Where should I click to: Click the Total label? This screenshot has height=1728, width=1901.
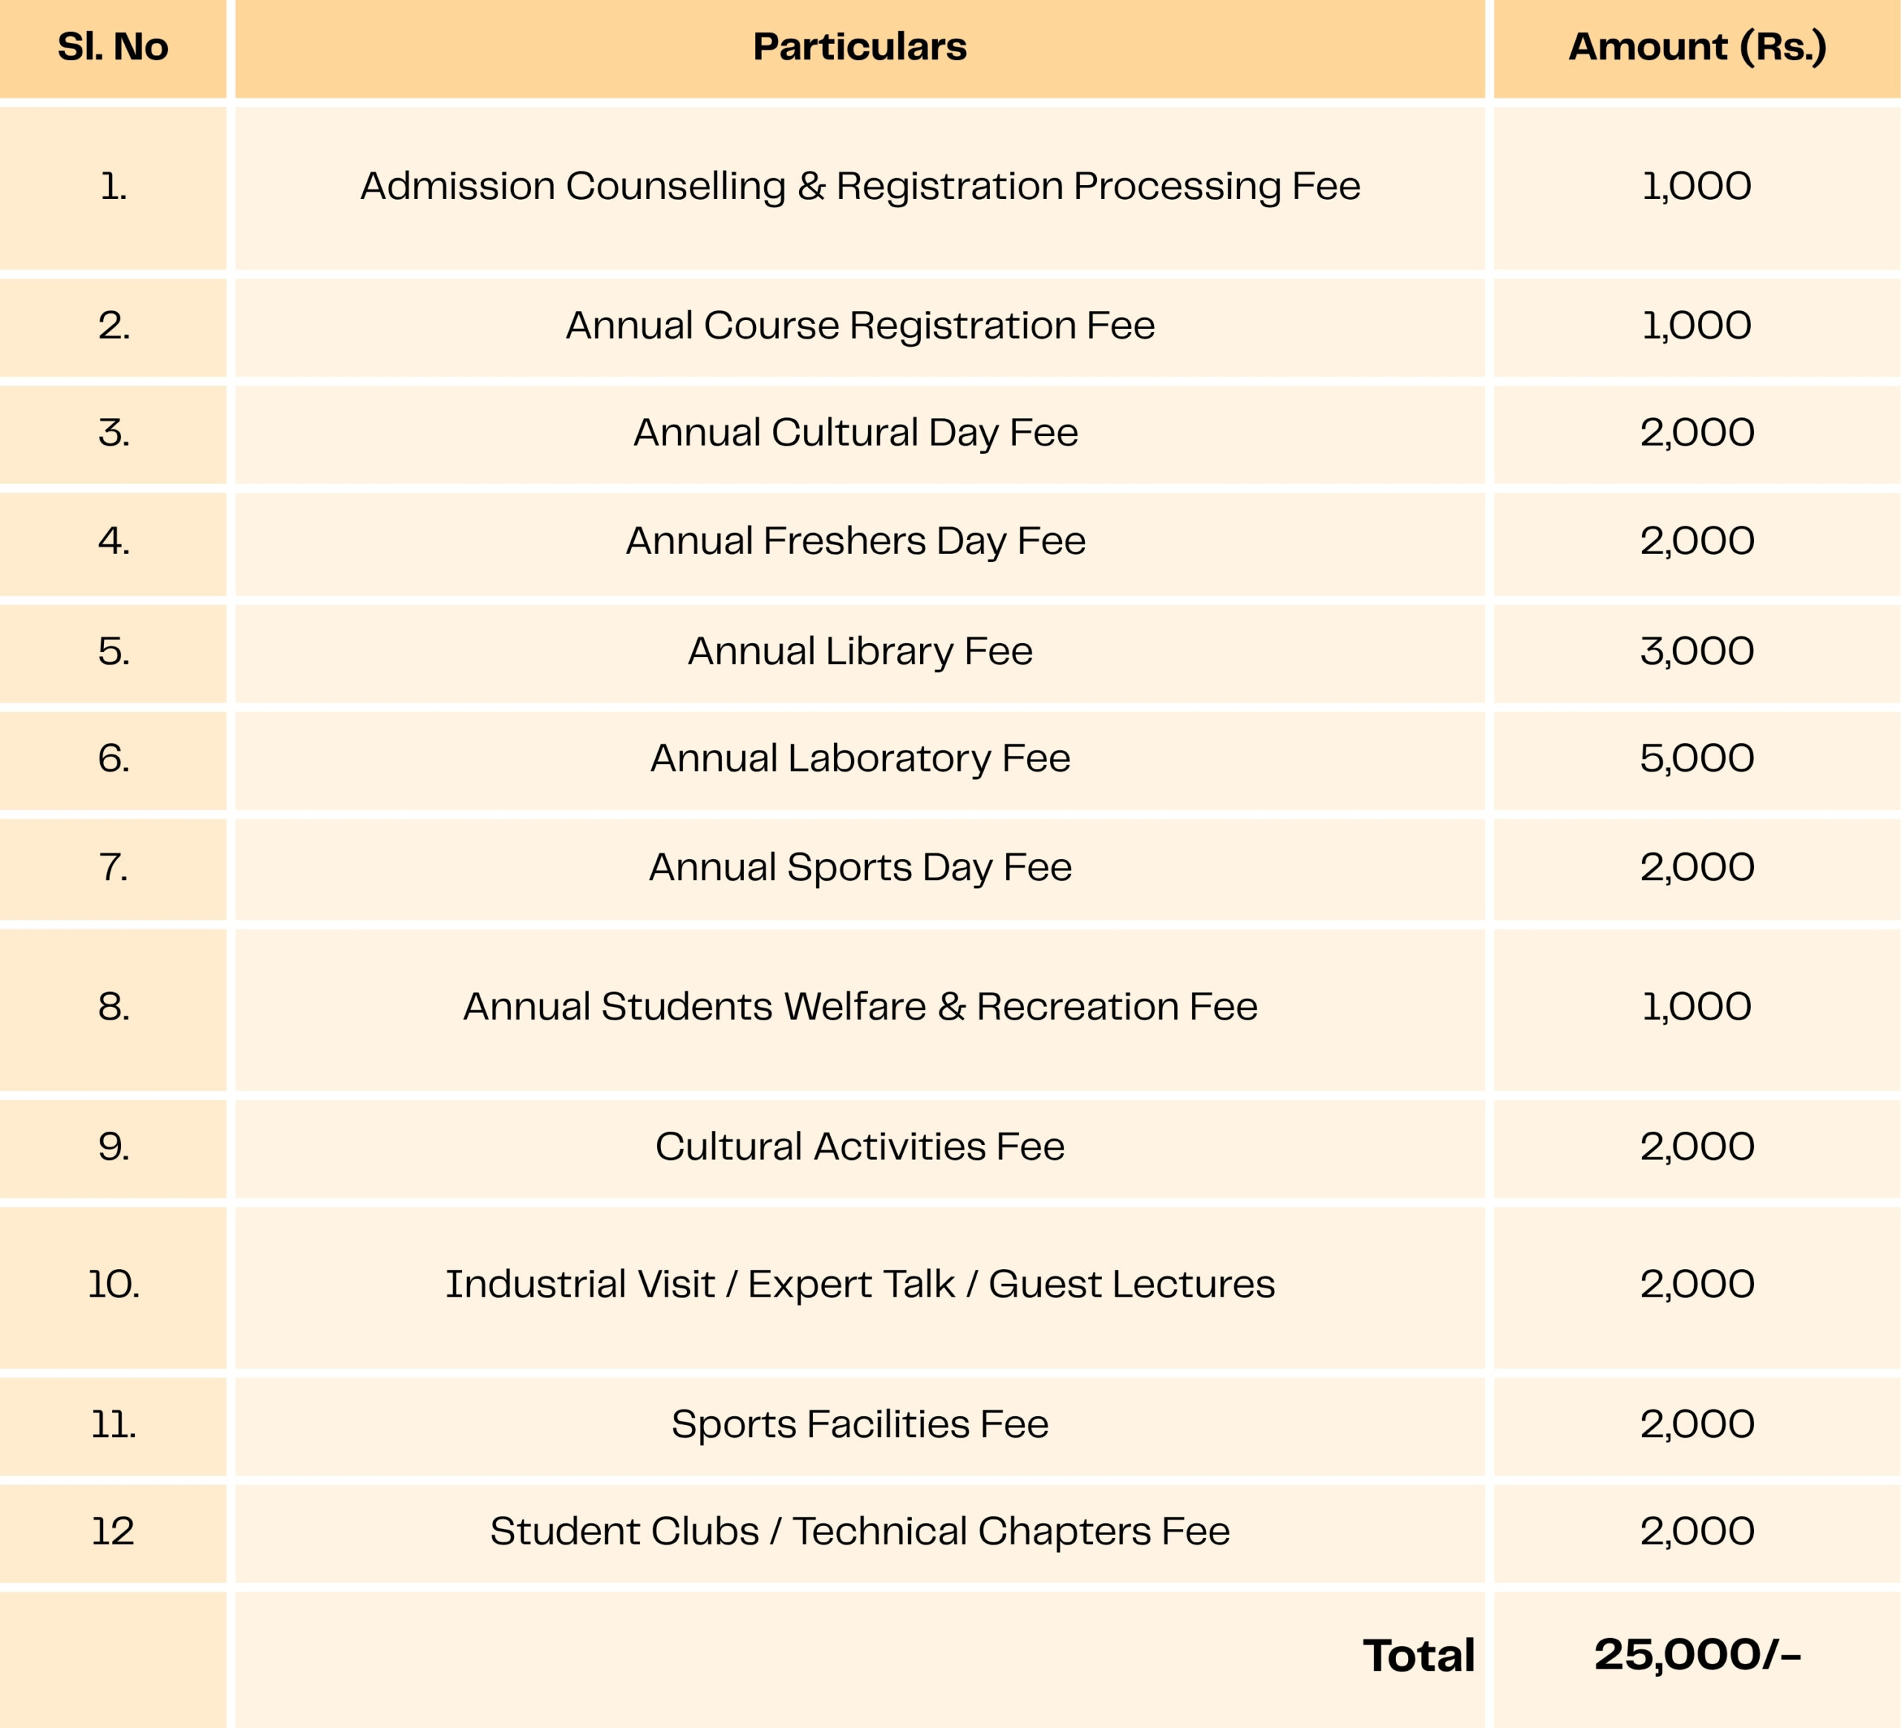[1418, 1657]
